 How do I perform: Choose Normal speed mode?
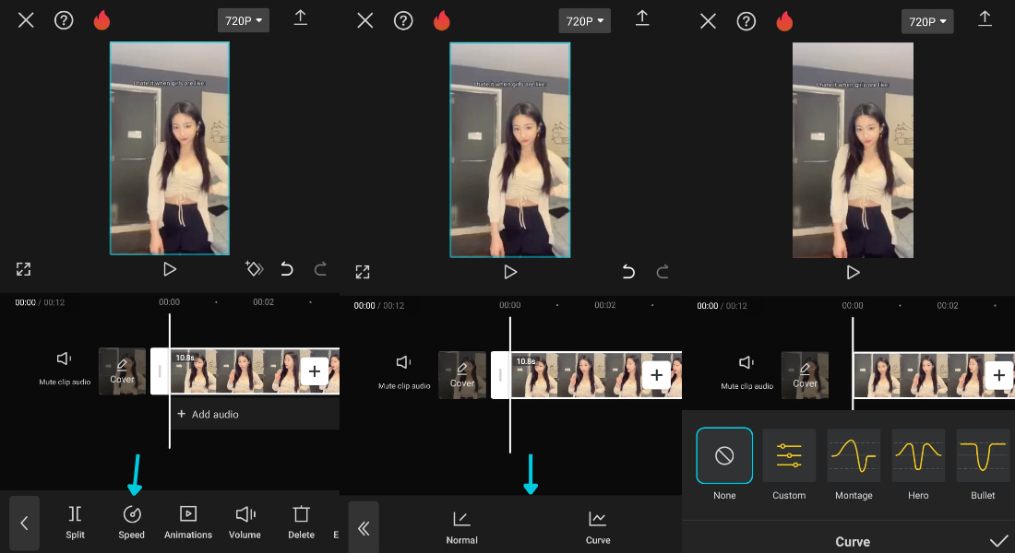461,528
